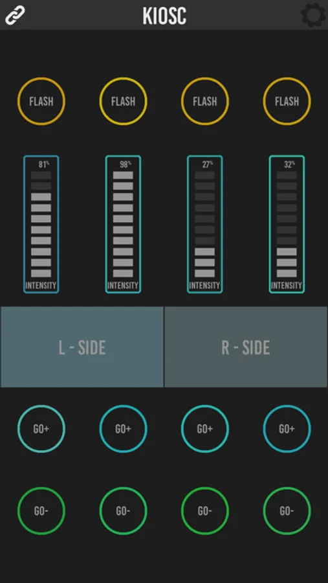Tap the first FLASH circle button

(41, 101)
